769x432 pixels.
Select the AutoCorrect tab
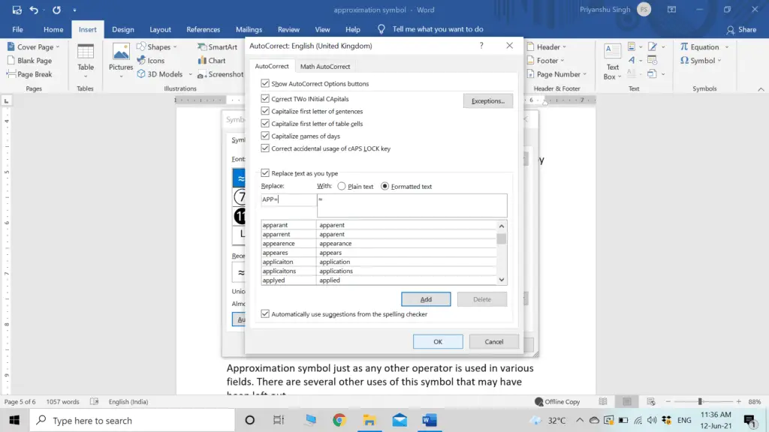coord(272,66)
